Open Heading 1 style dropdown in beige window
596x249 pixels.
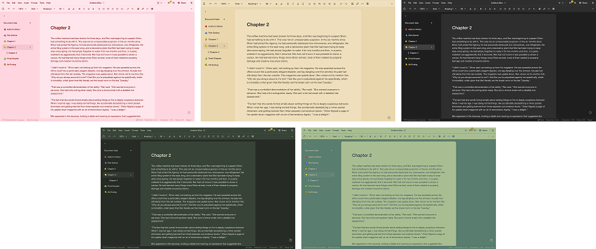pyautogui.click(x=254, y=4)
